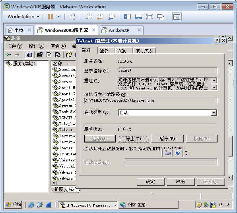Switch to the 依存关系 tab in Telnet properties
The height and width of the screenshot is (213, 237).
tap(144, 51)
